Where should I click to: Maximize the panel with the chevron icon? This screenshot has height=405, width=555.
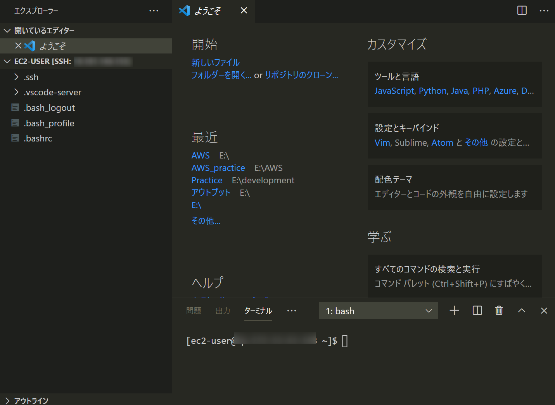pos(522,310)
